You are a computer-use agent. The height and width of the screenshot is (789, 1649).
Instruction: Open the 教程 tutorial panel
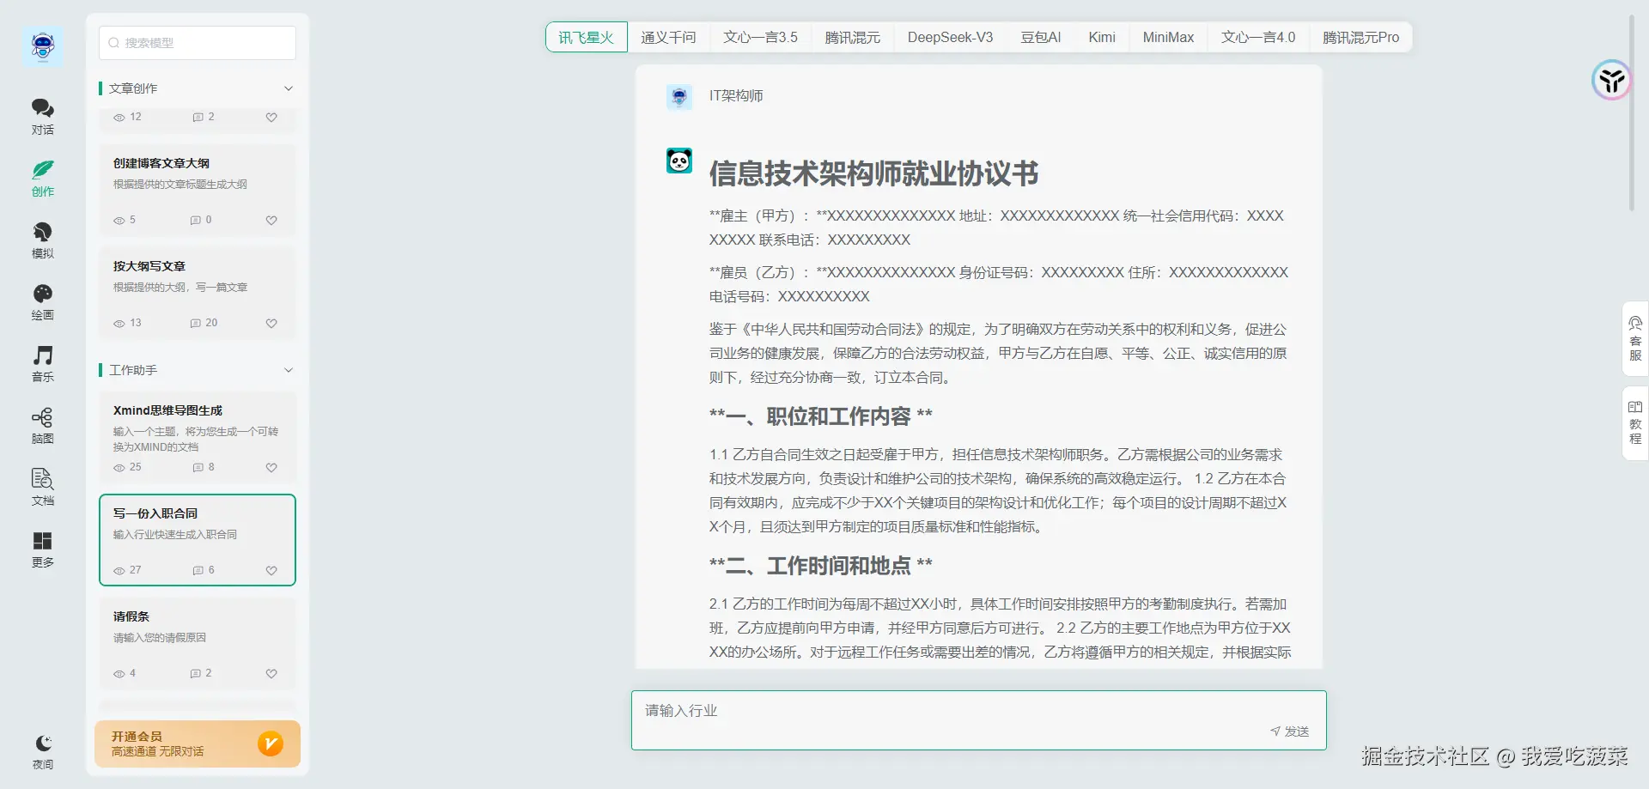point(1635,422)
